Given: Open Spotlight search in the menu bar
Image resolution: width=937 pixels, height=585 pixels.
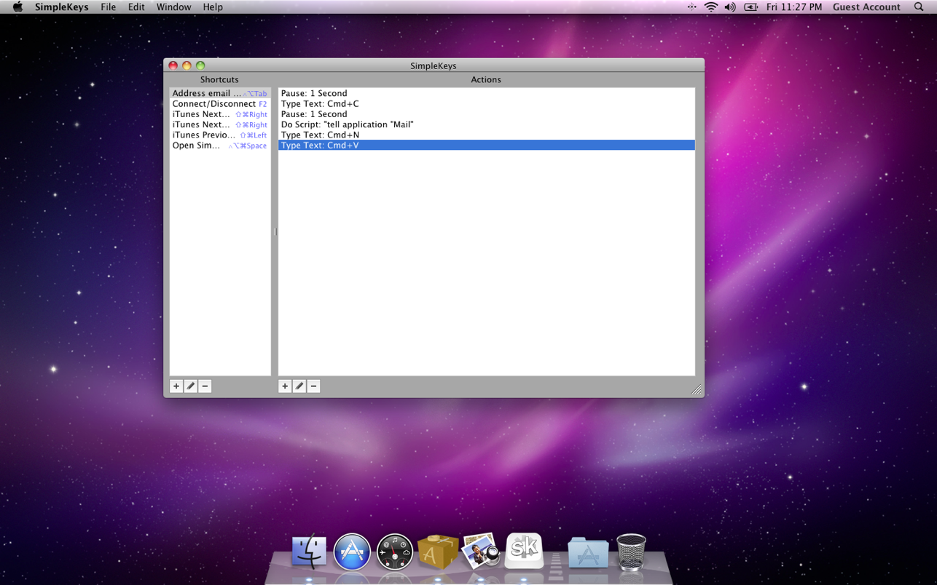Looking at the screenshot, I should coord(918,7).
